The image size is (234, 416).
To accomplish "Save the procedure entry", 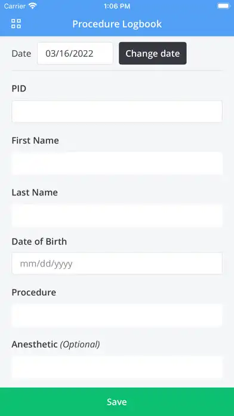I will pos(117,402).
